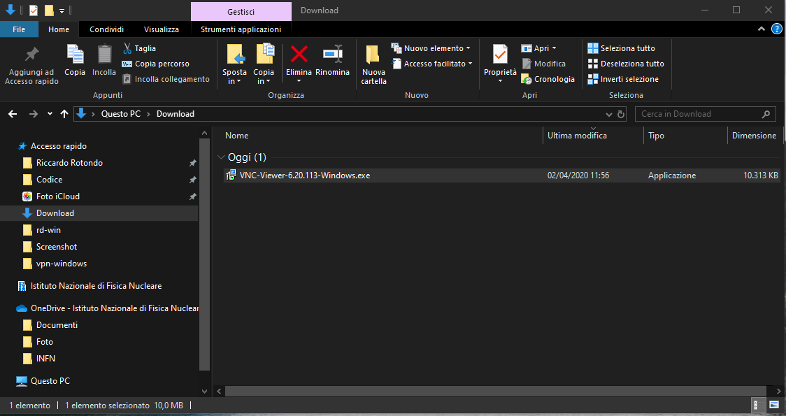Image resolution: width=786 pixels, height=416 pixels.
Task: Click the file list horizontal scrollbar
Action: click(495, 391)
